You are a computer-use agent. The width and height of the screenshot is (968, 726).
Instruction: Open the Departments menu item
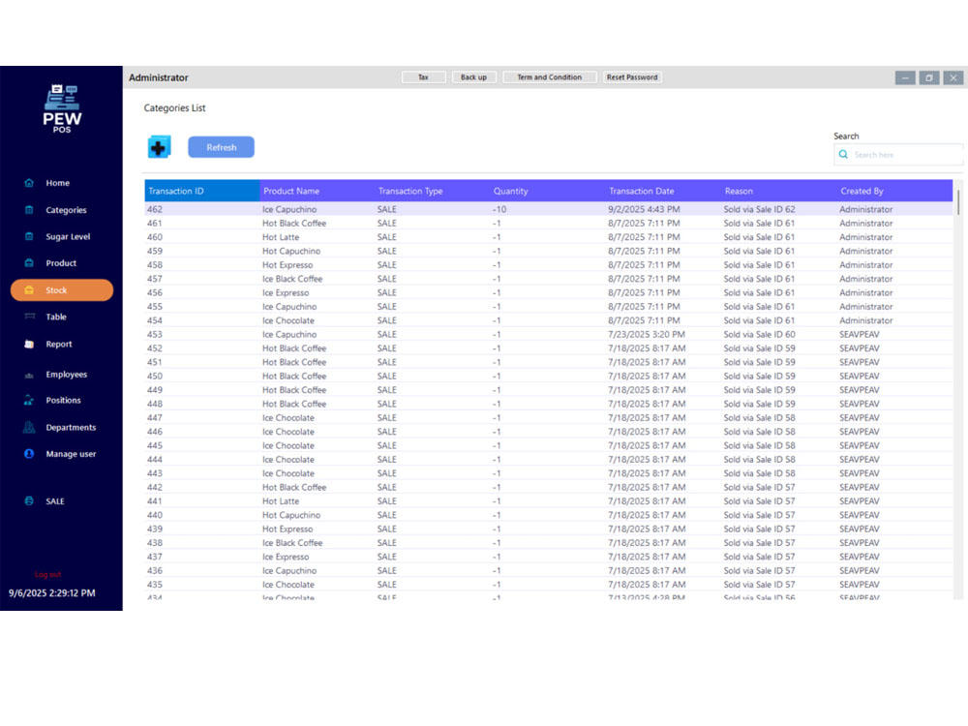tap(71, 427)
